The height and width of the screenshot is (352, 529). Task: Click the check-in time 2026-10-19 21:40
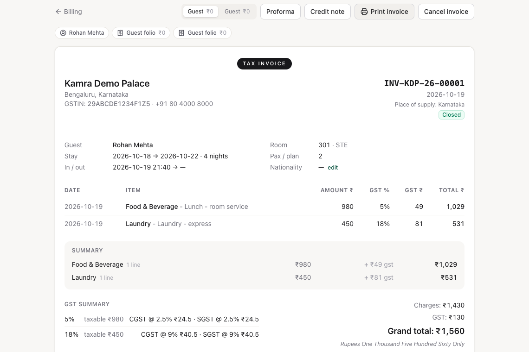(x=142, y=167)
